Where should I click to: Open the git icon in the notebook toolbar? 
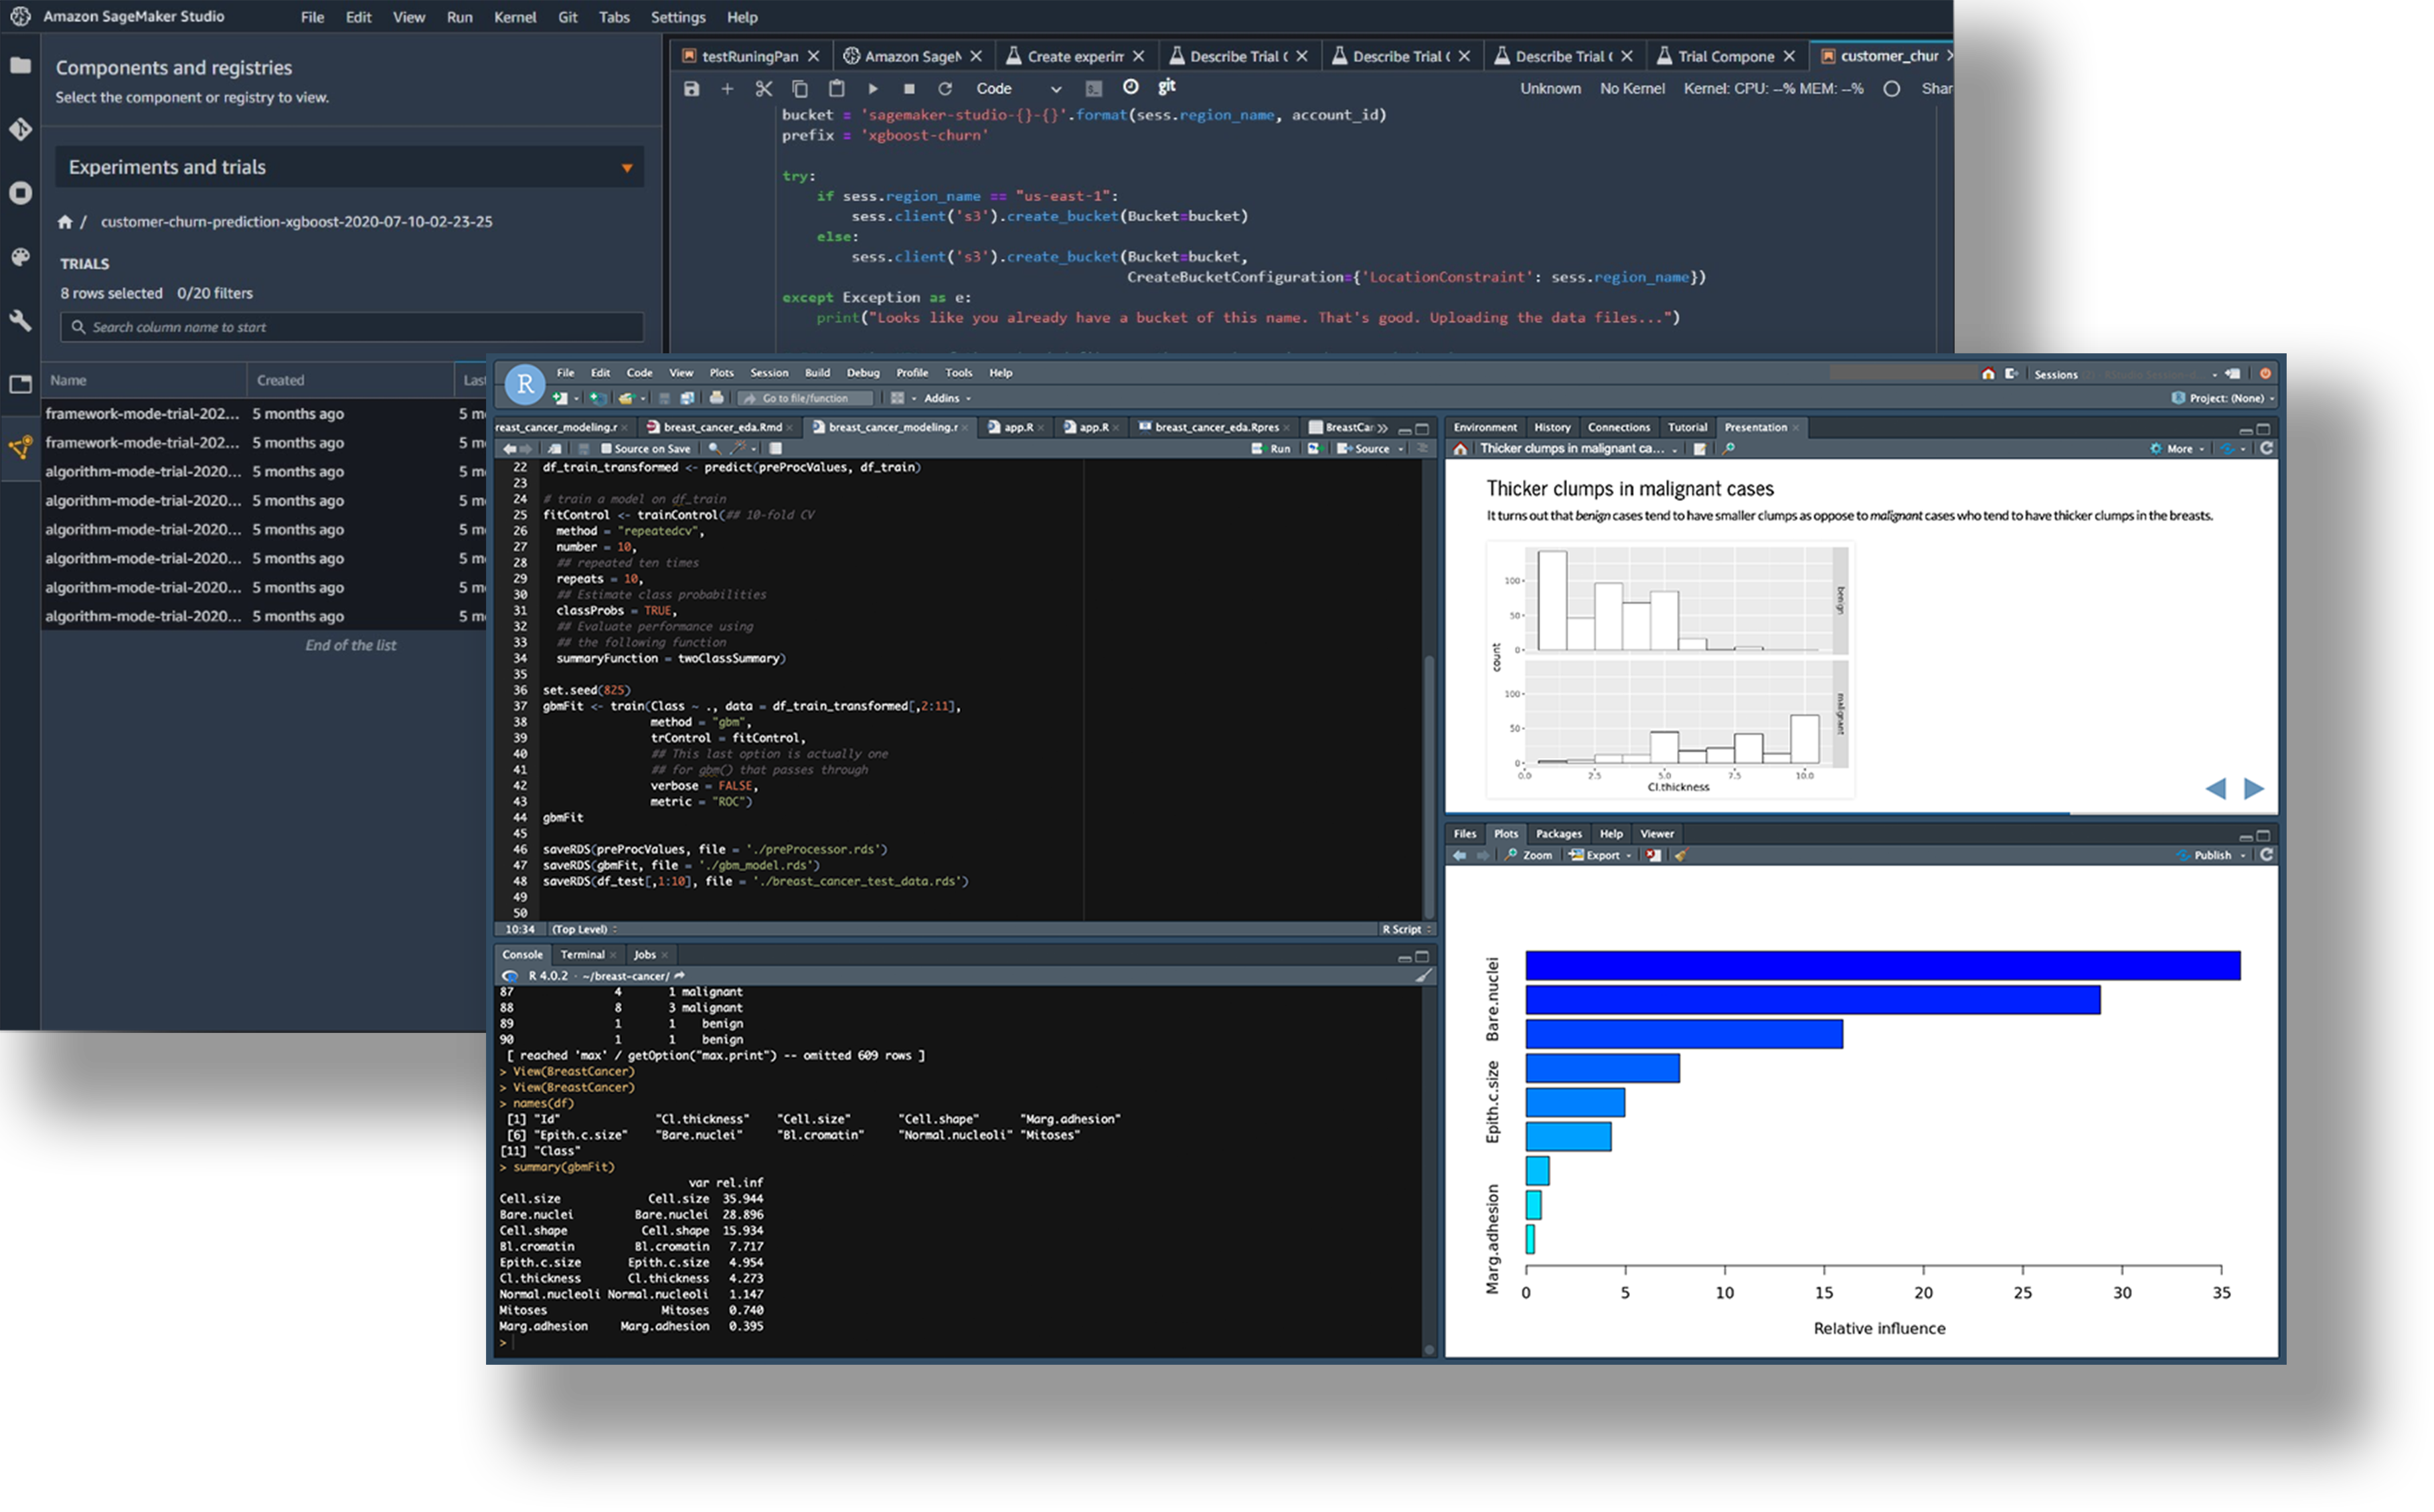pyautogui.click(x=1167, y=87)
